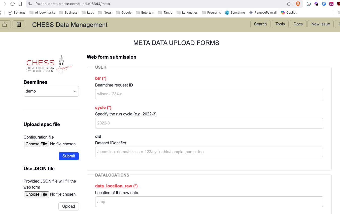Open the Entertain bookmarks folder
The height and width of the screenshot is (214, 340).
pos(145,13)
